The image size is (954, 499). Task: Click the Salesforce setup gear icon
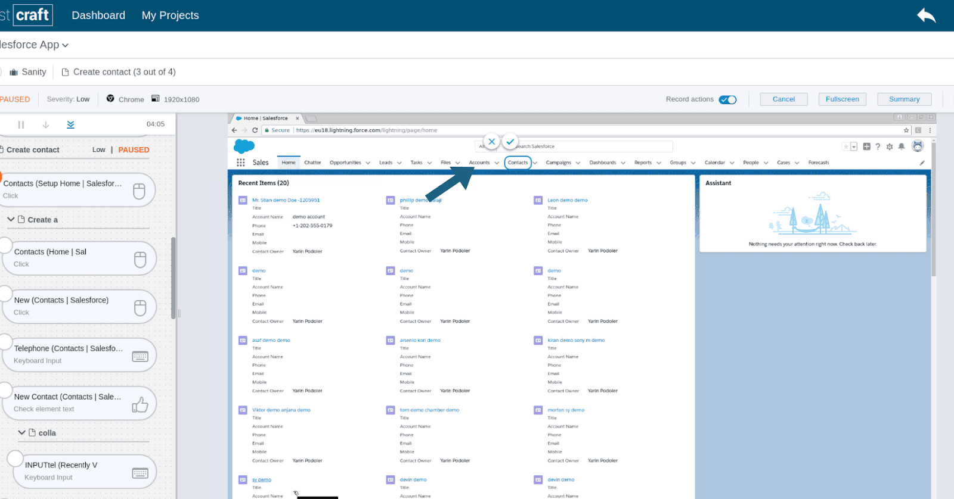[890, 146]
